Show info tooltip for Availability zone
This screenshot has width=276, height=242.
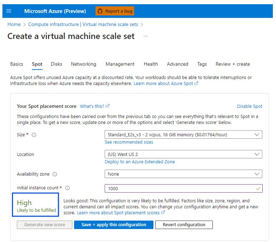click(55, 174)
